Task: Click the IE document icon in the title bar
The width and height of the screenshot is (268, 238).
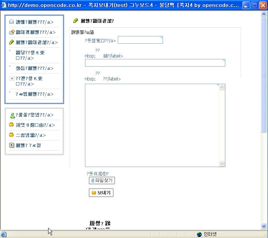Action: click(x=3, y=5)
